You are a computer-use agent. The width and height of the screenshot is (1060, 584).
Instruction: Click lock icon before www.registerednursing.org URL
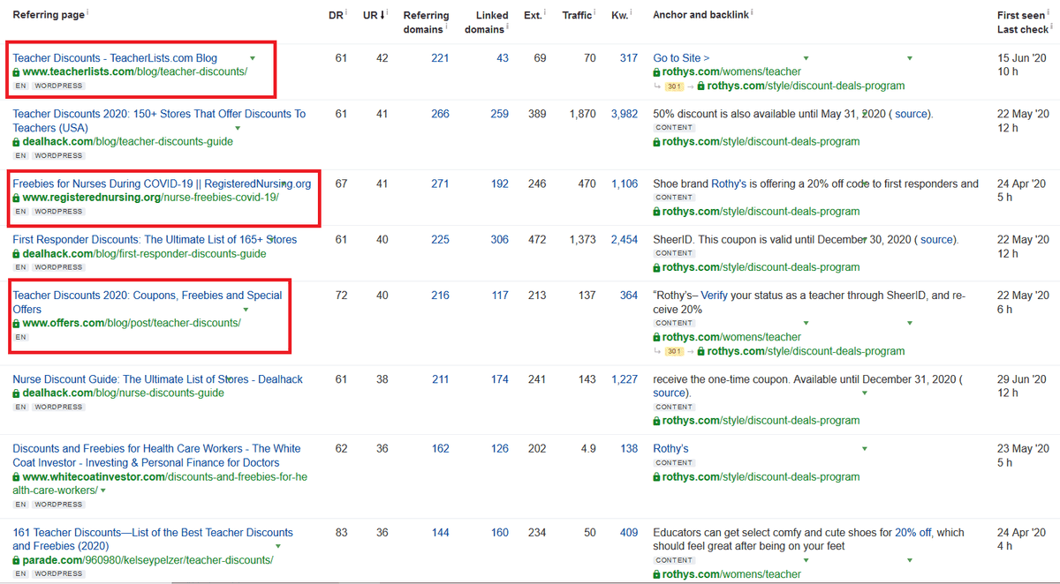pos(16,198)
